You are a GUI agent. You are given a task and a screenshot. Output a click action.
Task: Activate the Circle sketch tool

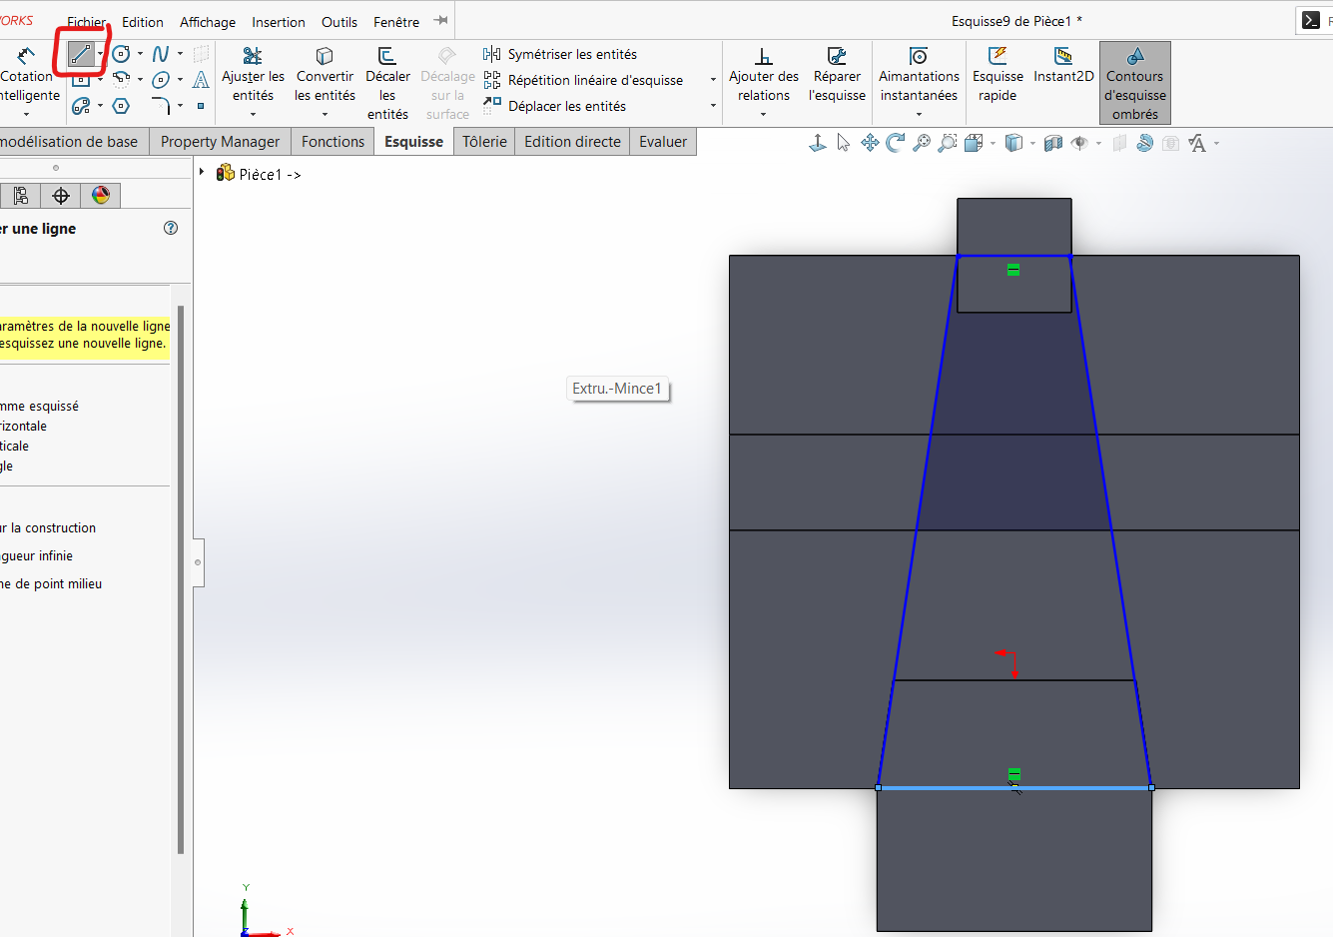[x=121, y=54]
